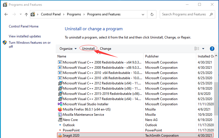The width and height of the screenshot is (219, 138).
Task: Select Mozilla Firefox 86.0.1 entry
Action: tap(87, 109)
